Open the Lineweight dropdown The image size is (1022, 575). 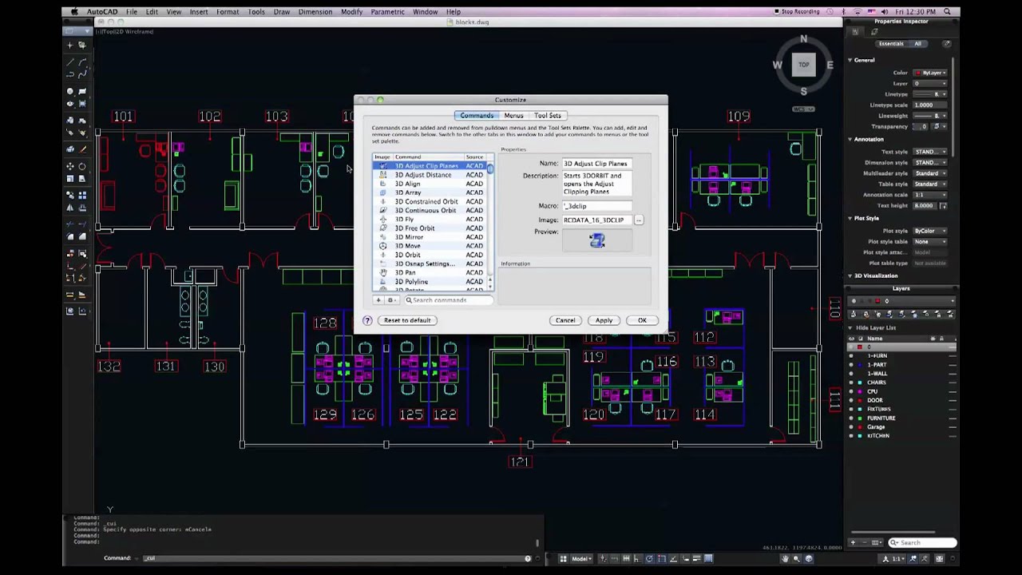931,116
